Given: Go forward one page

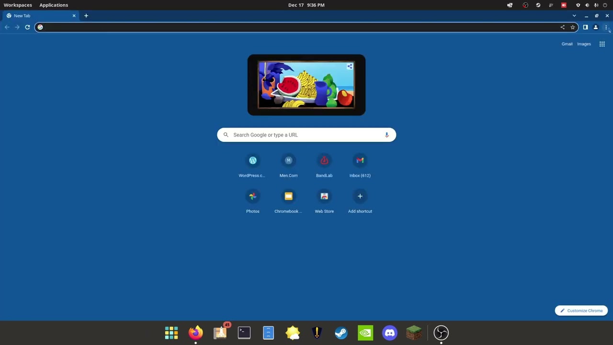Looking at the screenshot, I should coord(17,27).
